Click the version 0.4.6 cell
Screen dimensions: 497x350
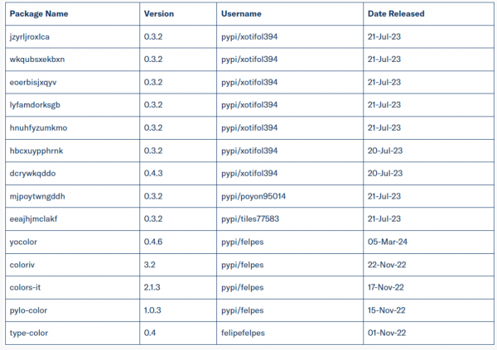[x=155, y=242]
